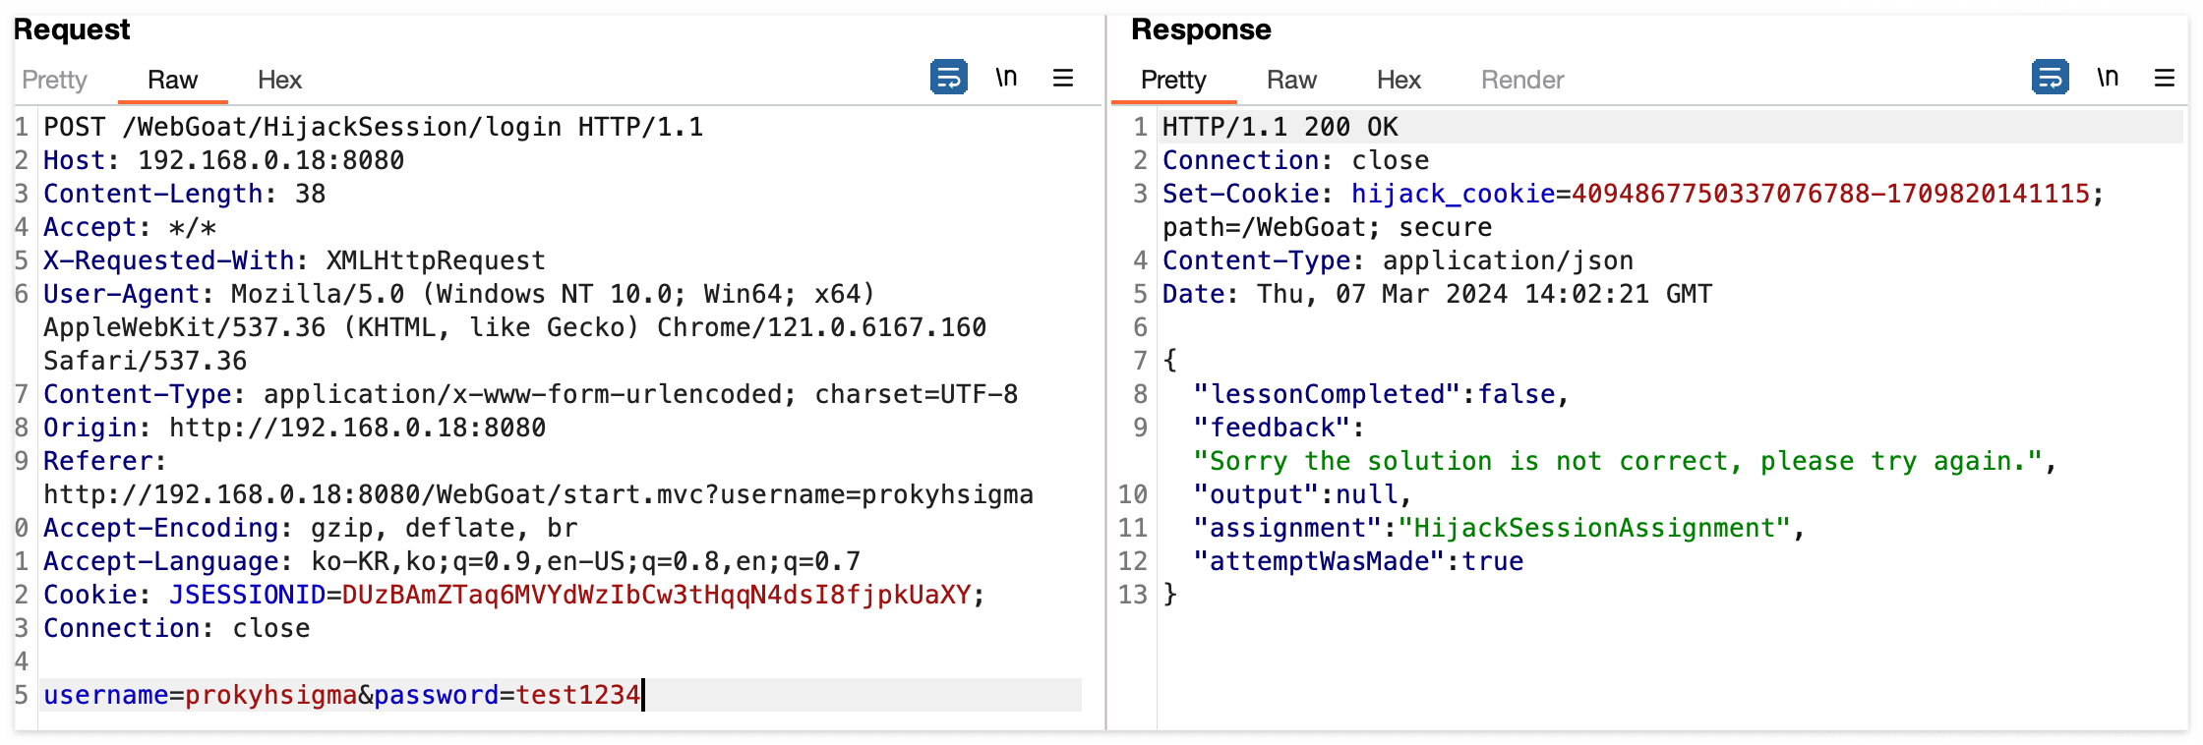Open the Hex tab in Response panel
This screenshot has width=2203, height=745.
point(1399,80)
